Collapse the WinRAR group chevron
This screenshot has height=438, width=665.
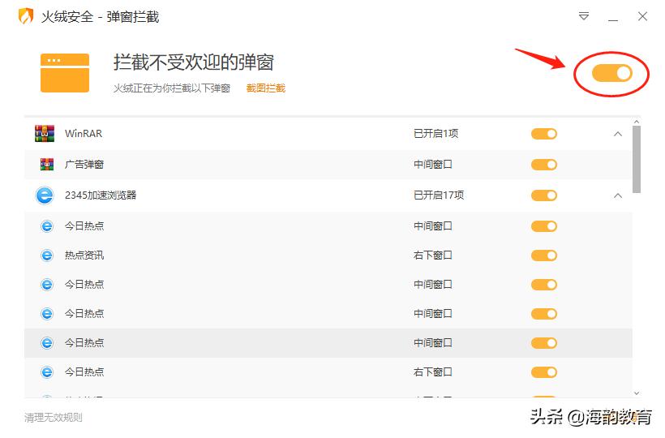tap(618, 134)
